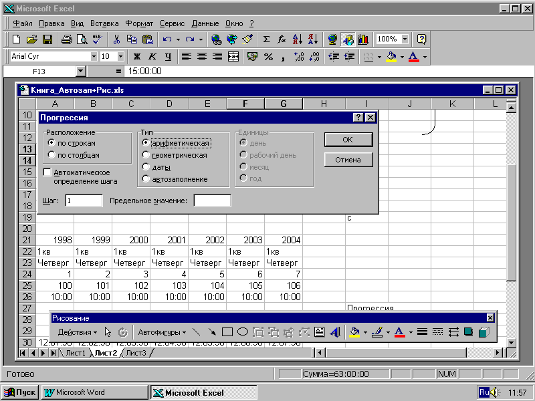Apply Fill Color on formatting toolbar

pyautogui.click(x=391, y=57)
